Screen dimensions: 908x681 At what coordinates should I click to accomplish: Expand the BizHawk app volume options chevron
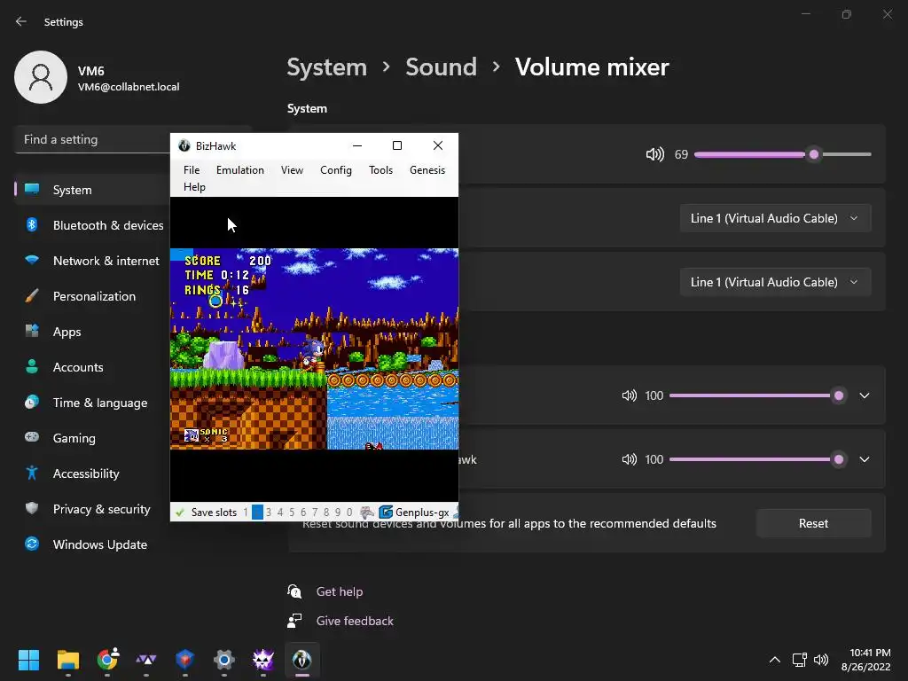pos(864,459)
